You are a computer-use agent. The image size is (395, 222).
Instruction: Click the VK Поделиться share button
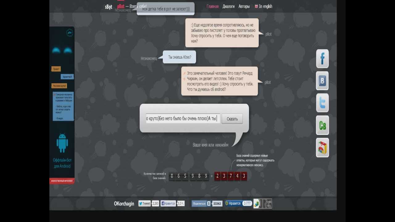coord(199,203)
